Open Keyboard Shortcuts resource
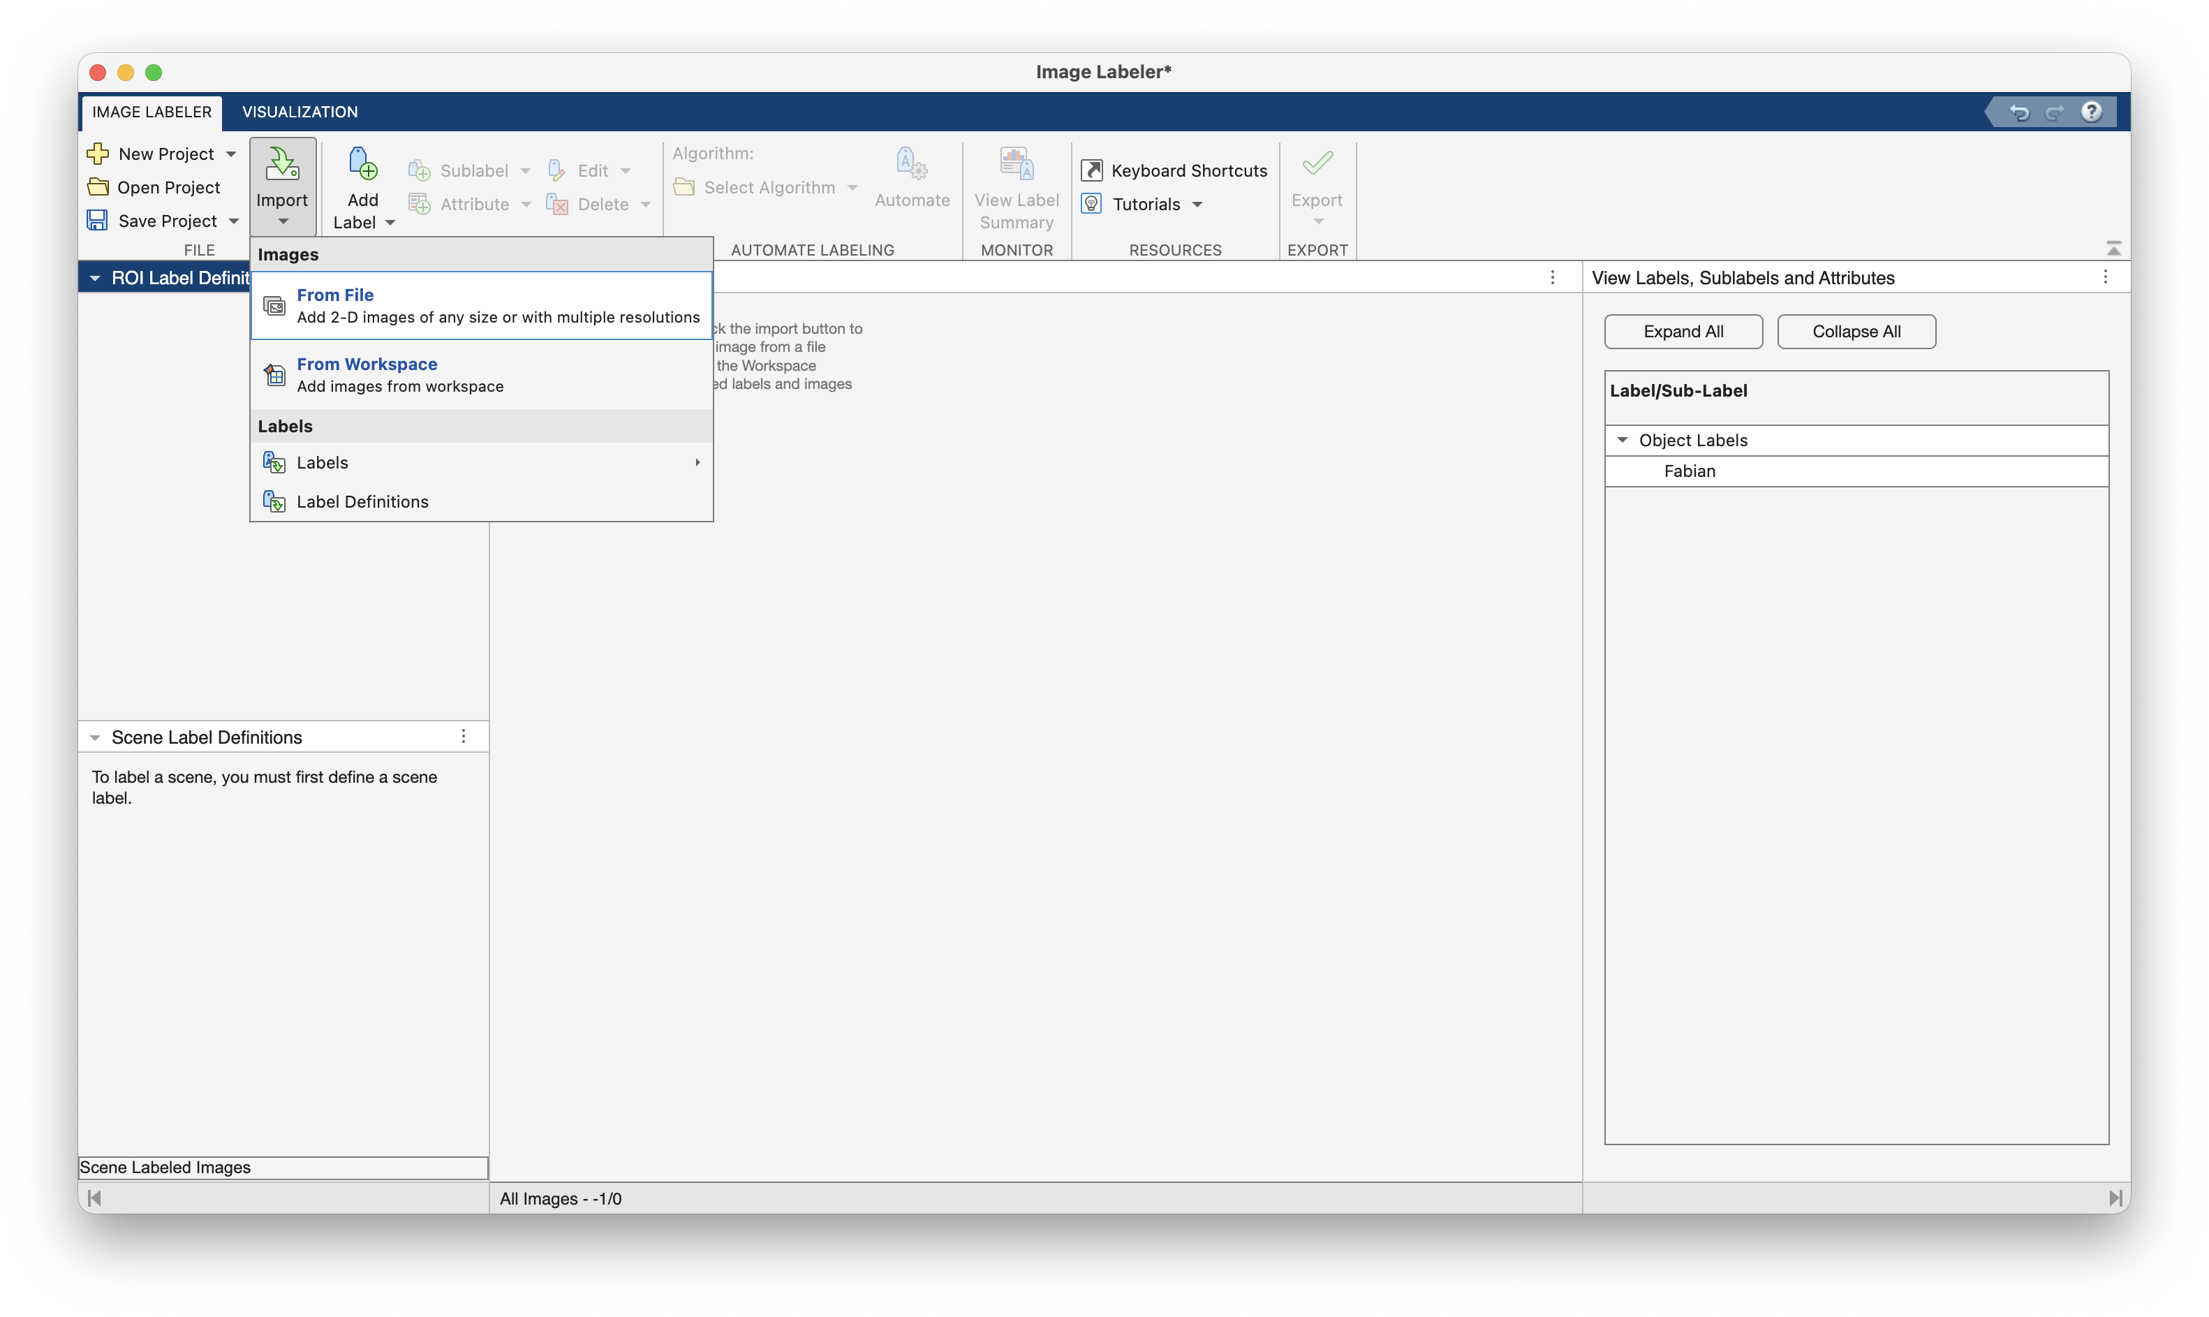Image resolution: width=2209 pixels, height=1317 pixels. coord(1174,170)
